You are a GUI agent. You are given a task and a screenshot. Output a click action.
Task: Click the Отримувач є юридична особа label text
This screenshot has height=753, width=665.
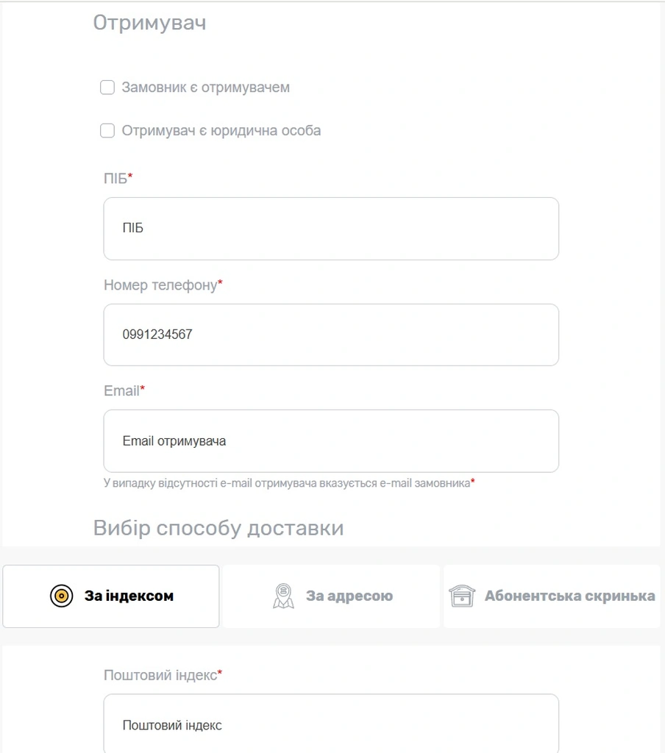coord(221,131)
